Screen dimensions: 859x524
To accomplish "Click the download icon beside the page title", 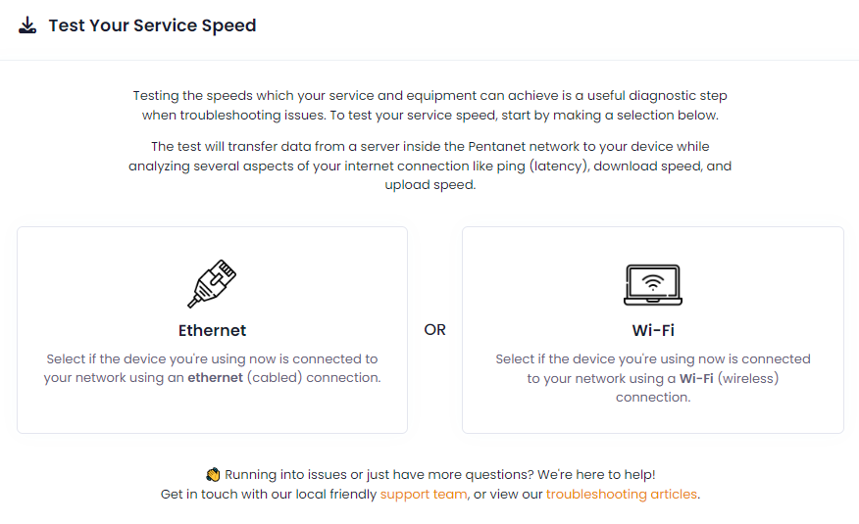I will point(27,25).
